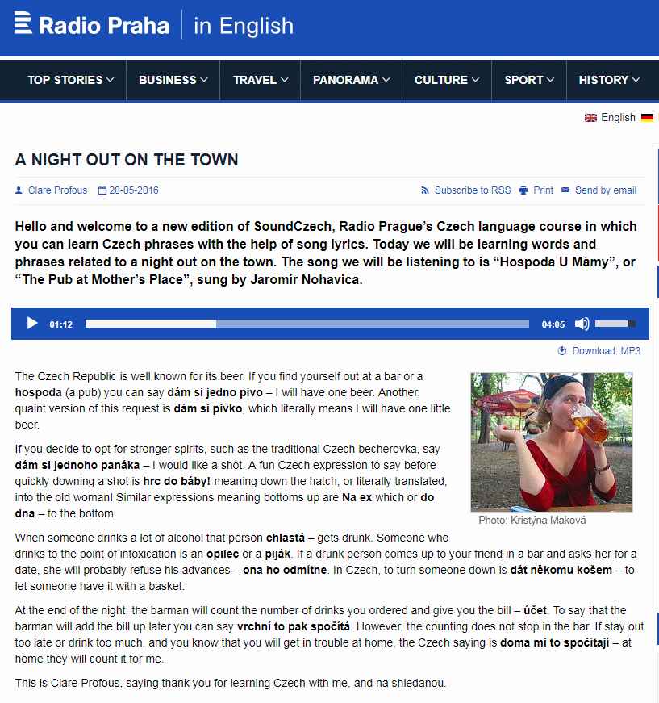Open the Travel dropdown menu
The width and height of the screenshot is (659, 703).
(261, 80)
